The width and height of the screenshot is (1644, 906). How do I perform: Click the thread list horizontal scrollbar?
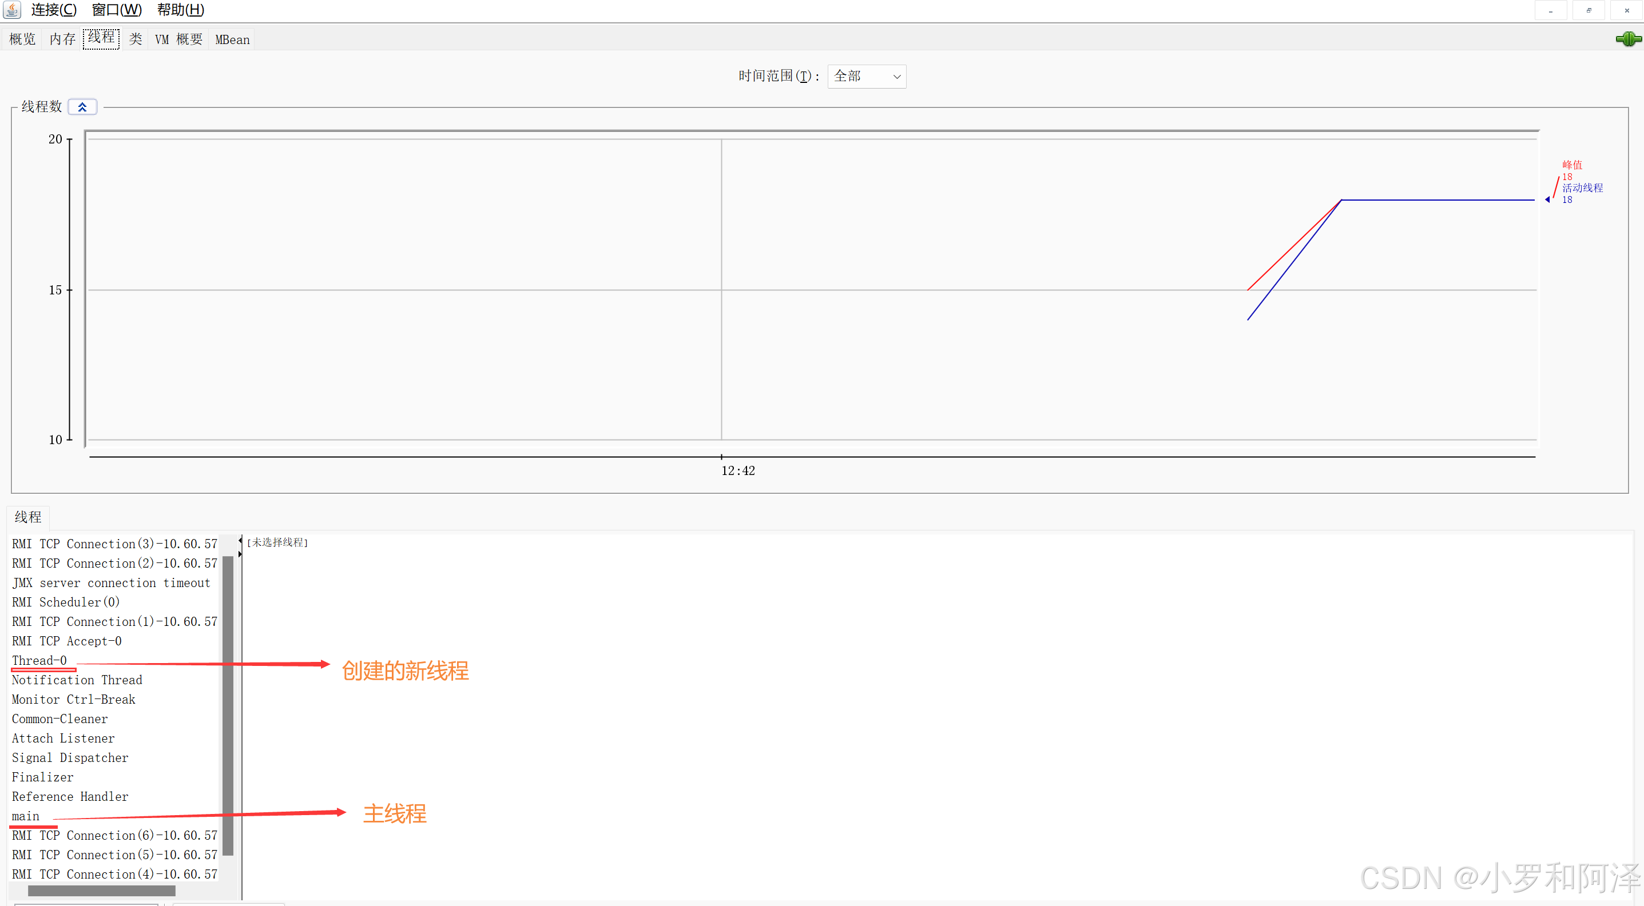[x=102, y=890]
